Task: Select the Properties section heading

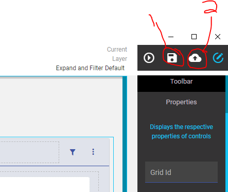Action: click(181, 102)
